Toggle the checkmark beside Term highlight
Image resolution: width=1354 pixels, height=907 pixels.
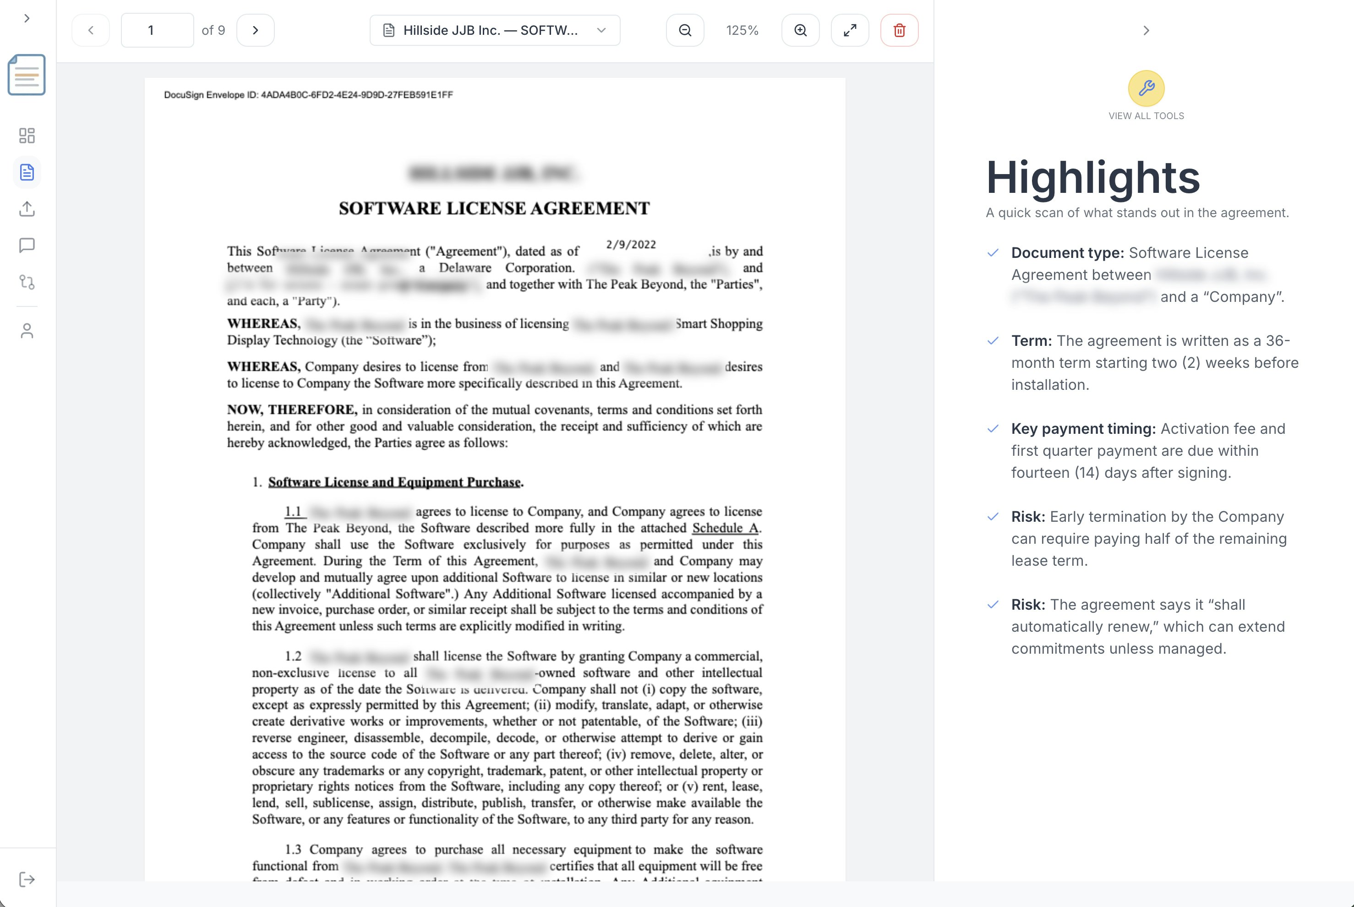[x=993, y=340]
